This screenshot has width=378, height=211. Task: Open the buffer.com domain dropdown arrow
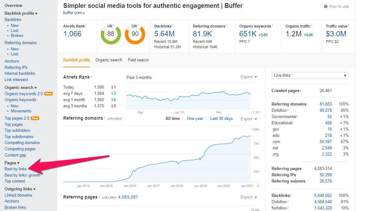[x=84, y=13]
